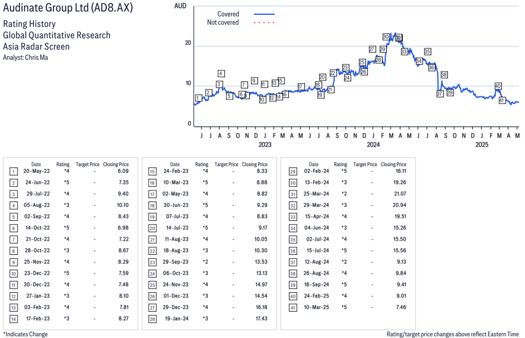Select the numbered box 15 in the table
The height and width of the screenshot is (338, 525).
[x=152, y=172]
